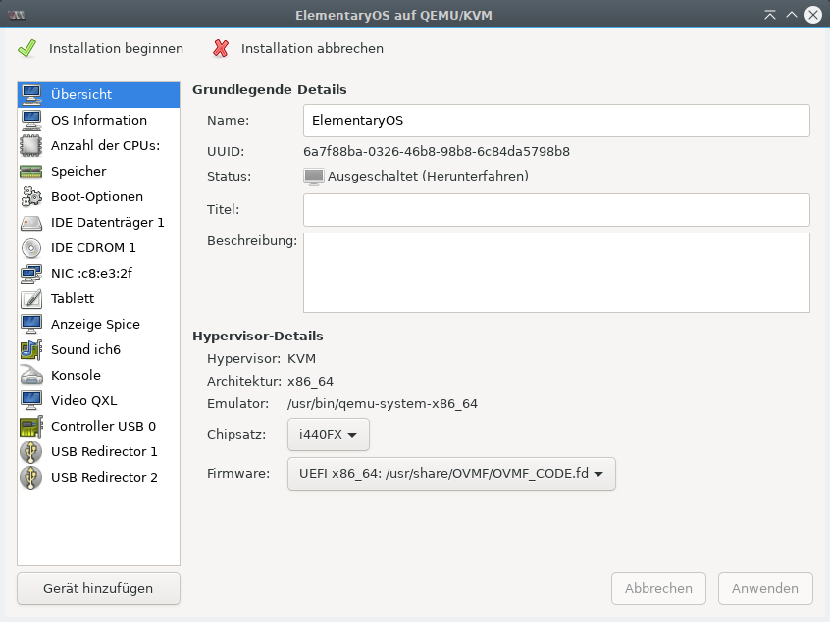Click the green checkmark Installation beginnen icon
The image size is (830, 622).
(x=27, y=48)
